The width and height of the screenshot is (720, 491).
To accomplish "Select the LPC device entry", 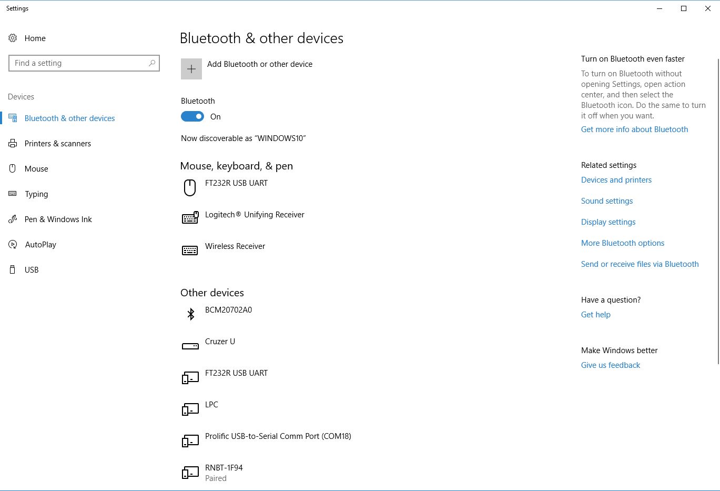I will point(211,408).
